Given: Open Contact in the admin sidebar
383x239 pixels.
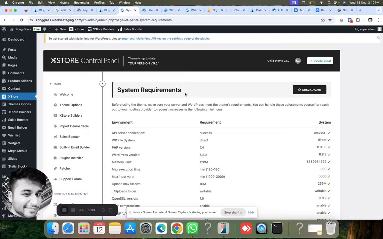Looking at the screenshot, I should (14, 88).
